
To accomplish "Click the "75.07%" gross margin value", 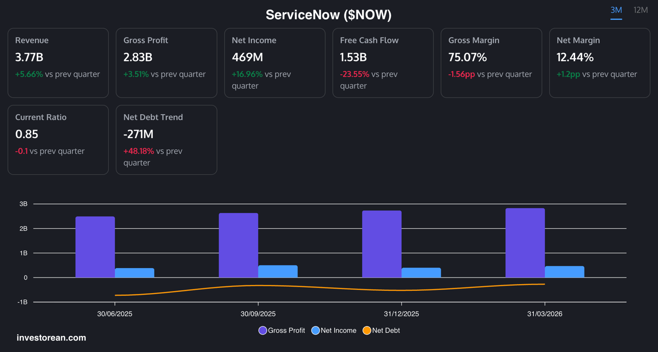I will (x=468, y=57).
